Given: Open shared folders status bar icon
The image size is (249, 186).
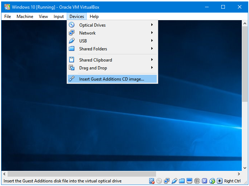Looking at the screenshot, I should pyautogui.click(x=182, y=181).
